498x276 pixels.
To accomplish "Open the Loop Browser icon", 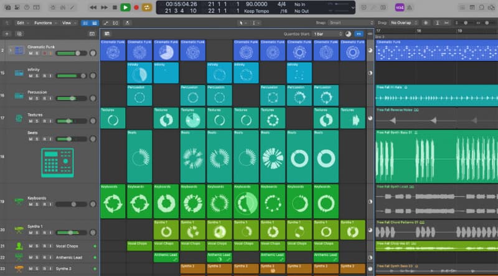I will 482,7.
